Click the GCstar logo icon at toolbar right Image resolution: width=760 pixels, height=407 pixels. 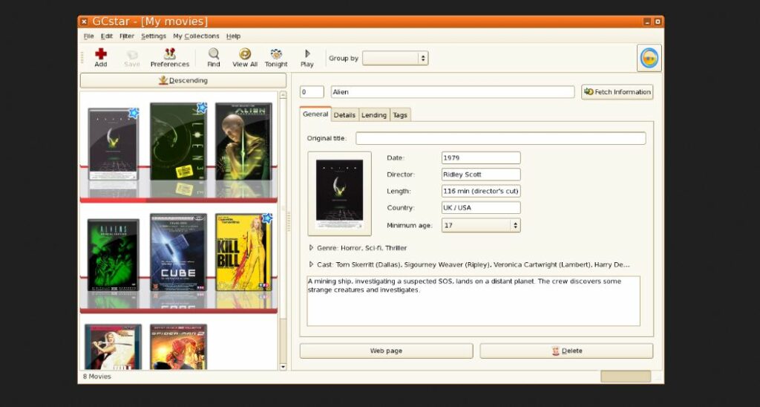649,58
